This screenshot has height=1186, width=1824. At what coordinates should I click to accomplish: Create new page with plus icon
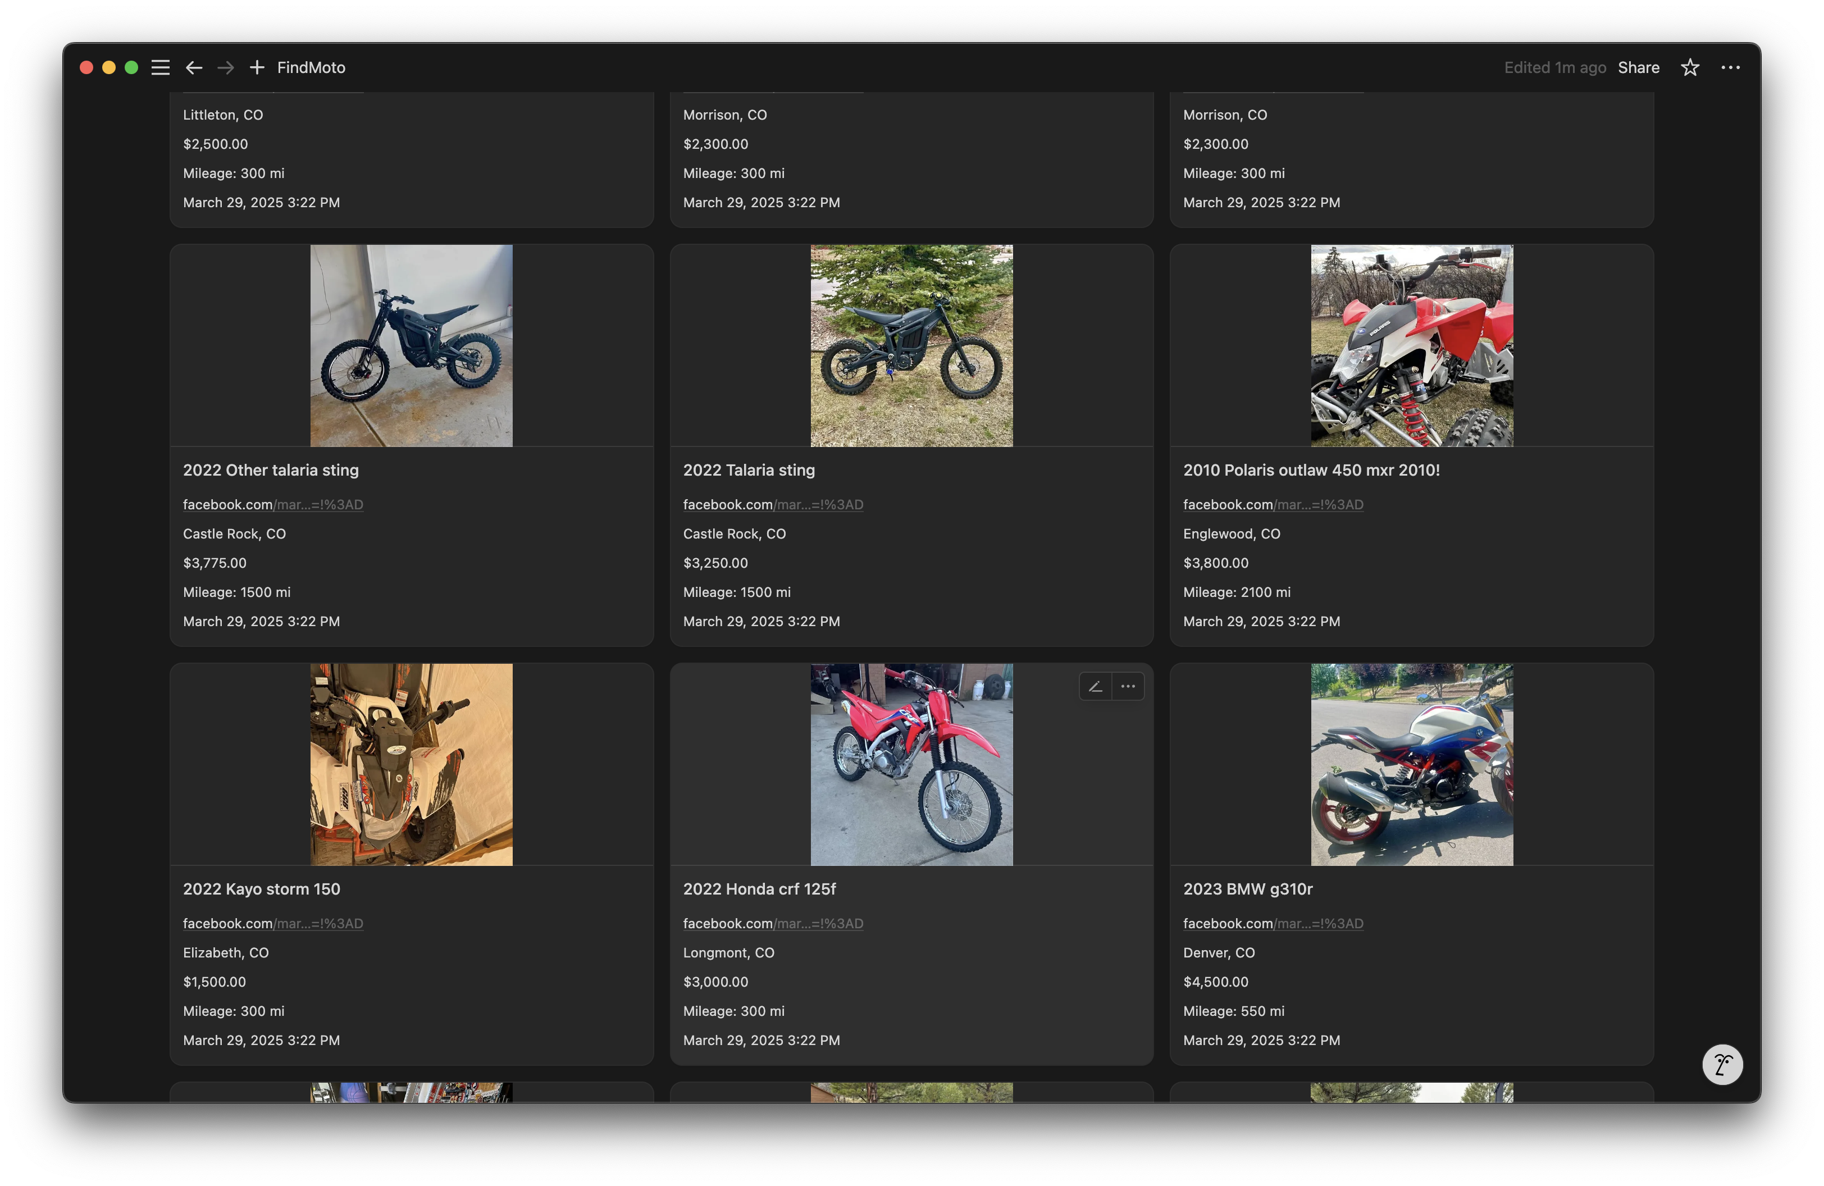257,67
